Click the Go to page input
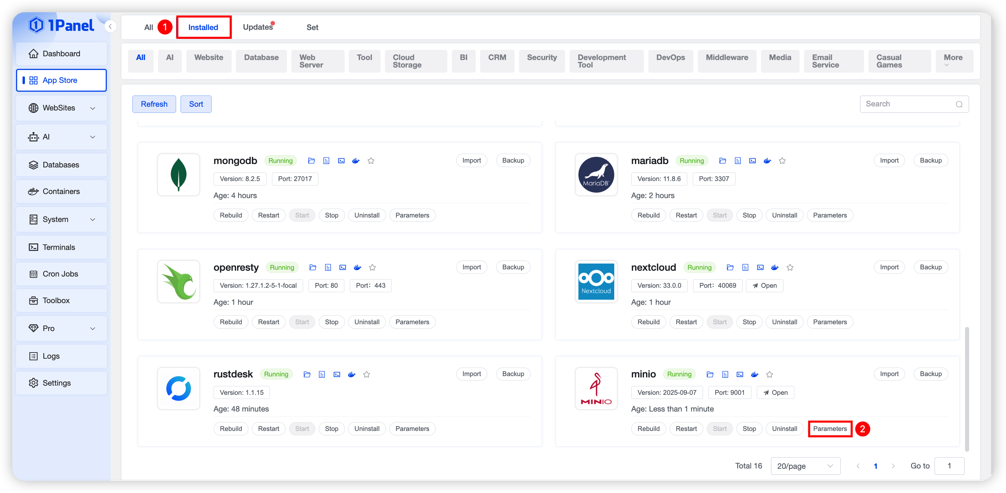The image size is (1006, 493). tap(949, 466)
